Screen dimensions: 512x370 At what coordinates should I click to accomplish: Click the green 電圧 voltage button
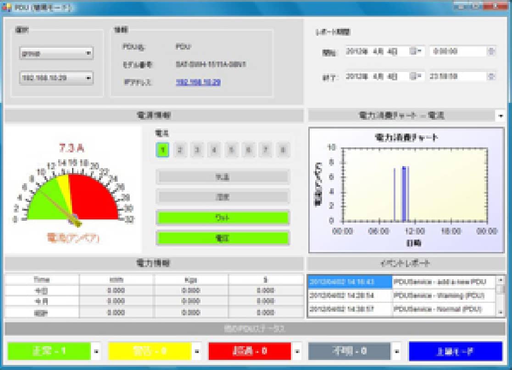(x=223, y=238)
